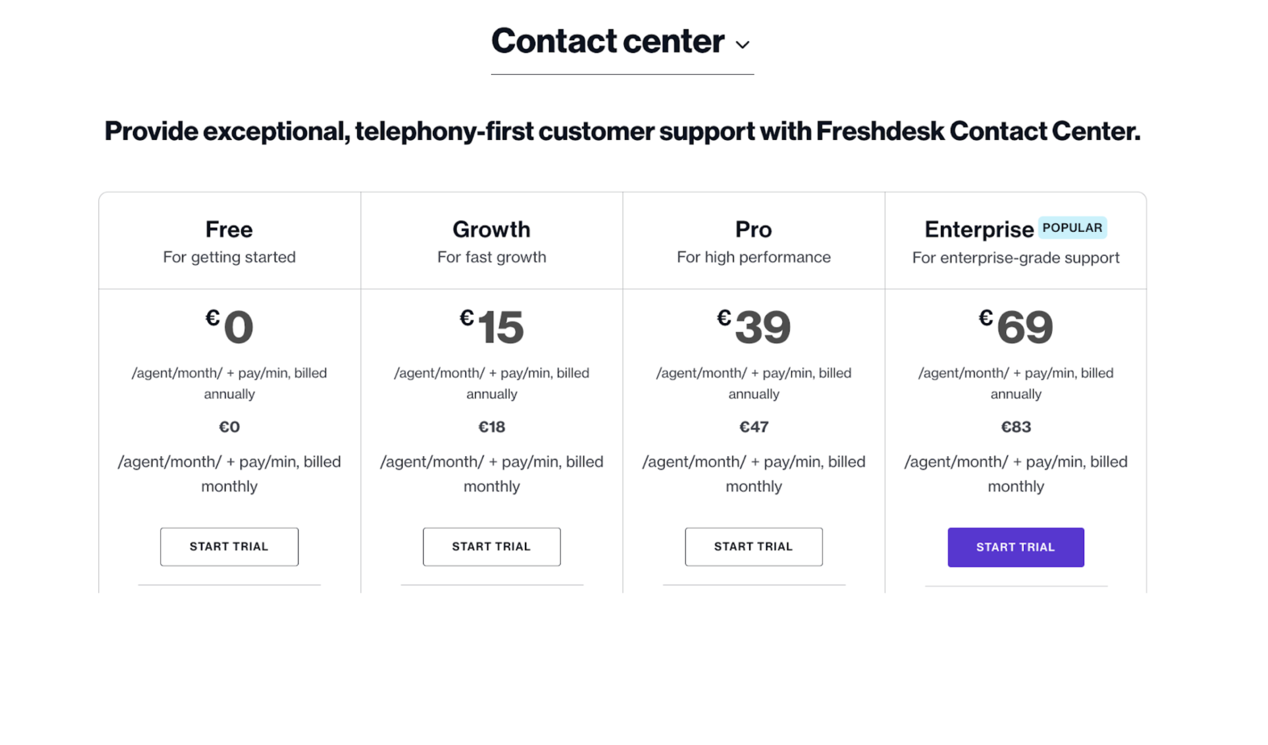Viewport: 1268px width, 745px height.
Task: Select the Growth plan heading
Action: 491,229
